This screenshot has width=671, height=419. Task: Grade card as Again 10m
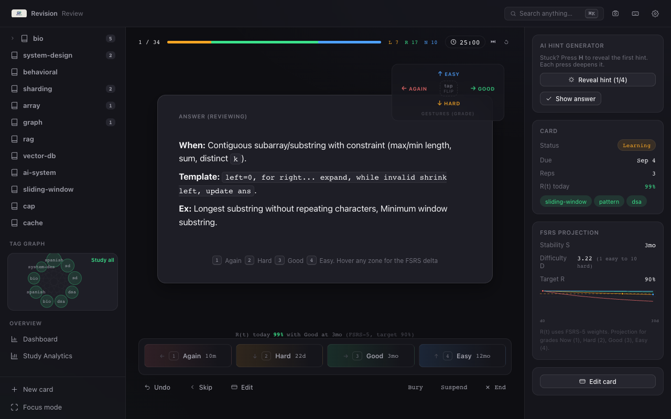[x=188, y=356]
